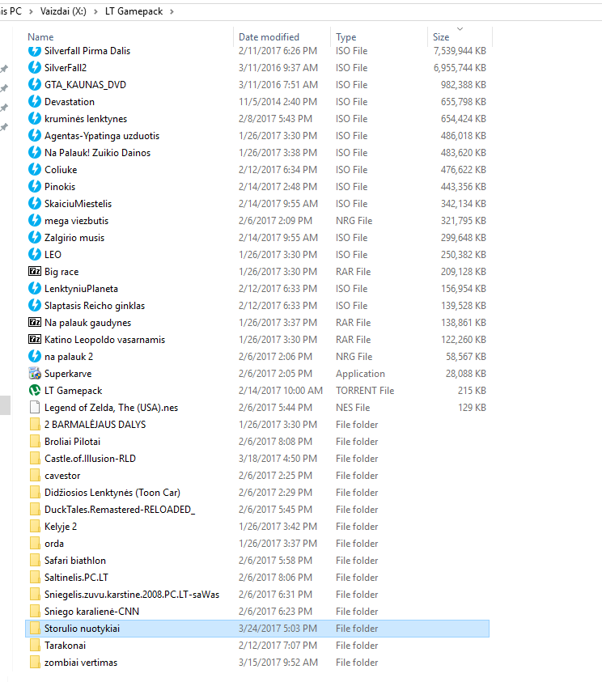This screenshot has height=682, width=602.
Task: Click the 7,539,944 KB size value
Action: tap(460, 51)
